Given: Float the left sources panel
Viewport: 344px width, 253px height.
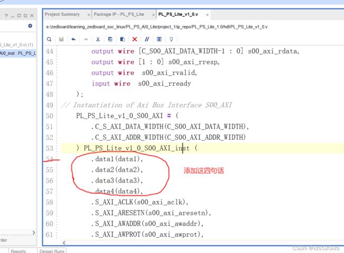Looking at the screenshot, I should tap(25, 15).
